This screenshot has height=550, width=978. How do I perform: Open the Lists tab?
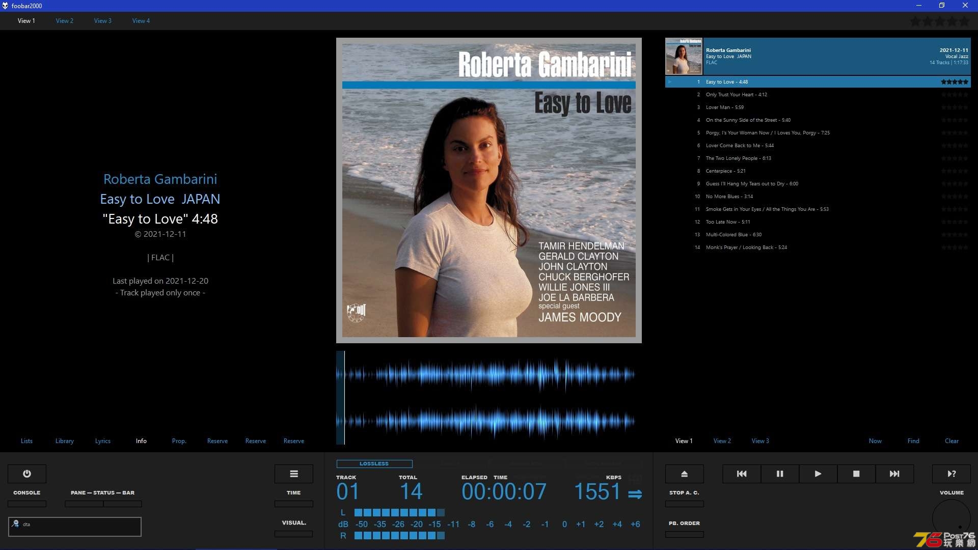tap(26, 441)
